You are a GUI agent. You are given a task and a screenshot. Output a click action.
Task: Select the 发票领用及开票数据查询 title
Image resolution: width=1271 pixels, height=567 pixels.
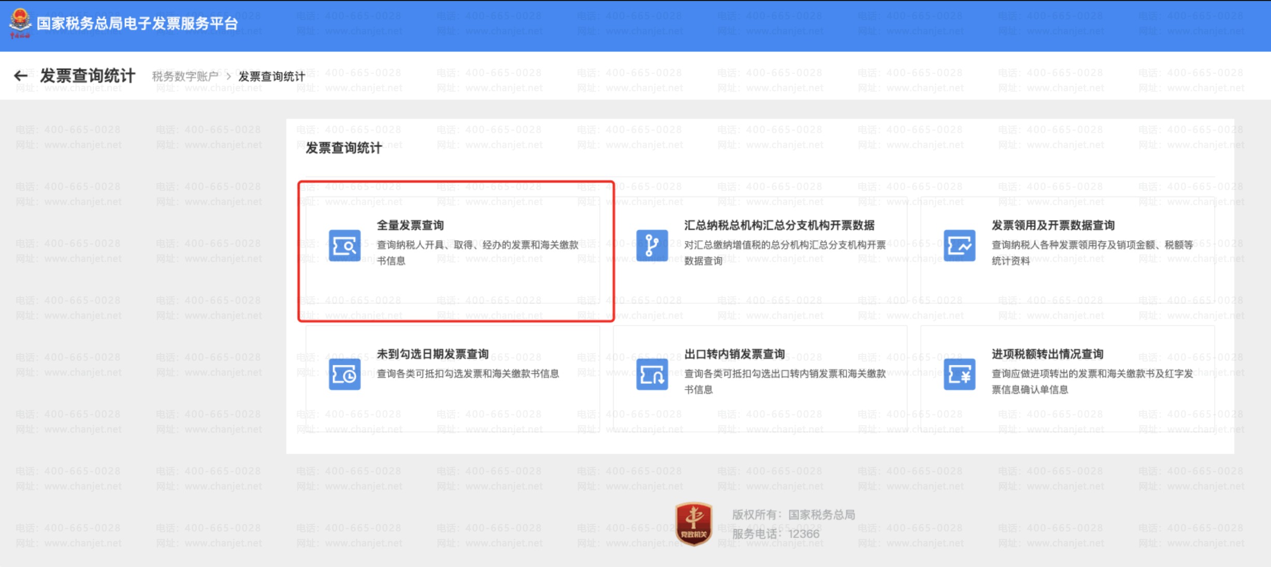pyautogui.click(x=1053, y=225)
